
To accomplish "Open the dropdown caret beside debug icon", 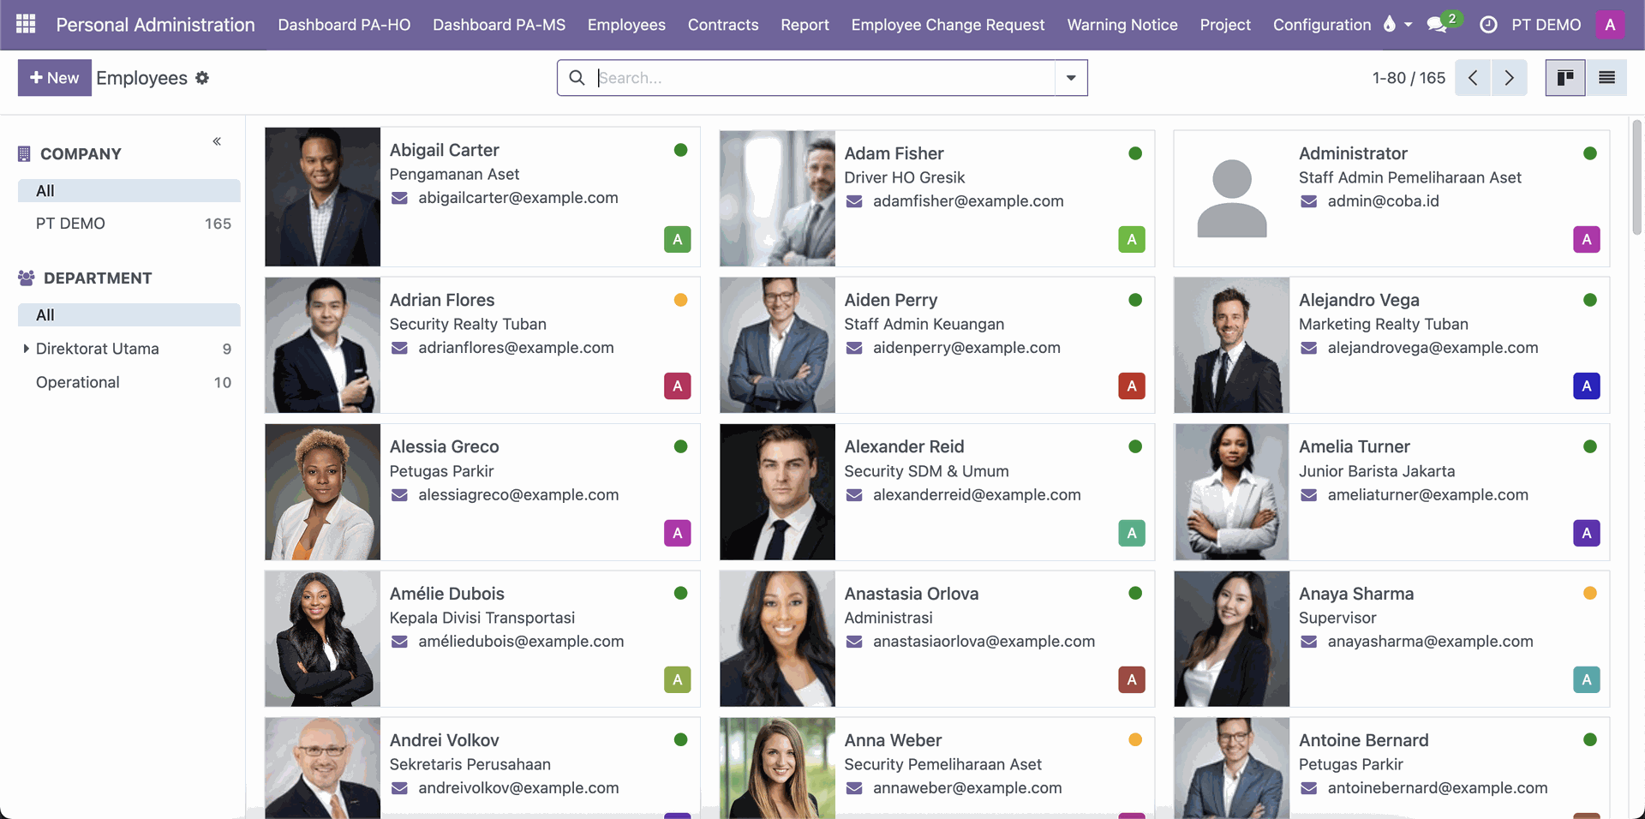I will 1408,25.
